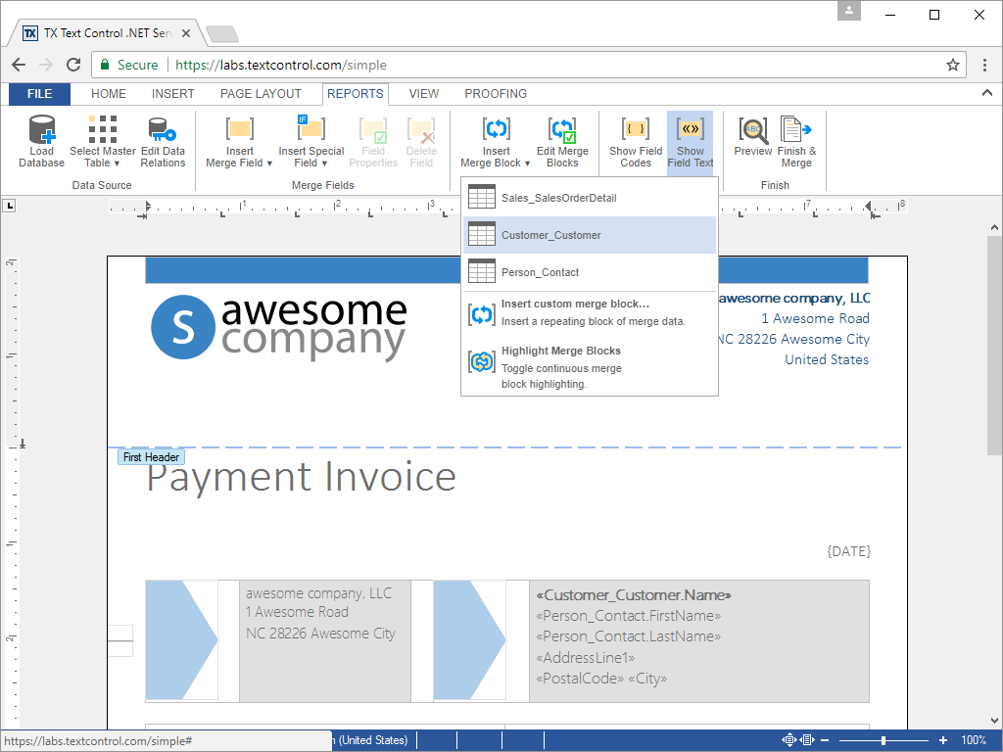
Task: Click the page layout icon in status bar
Action: [807, 740]
